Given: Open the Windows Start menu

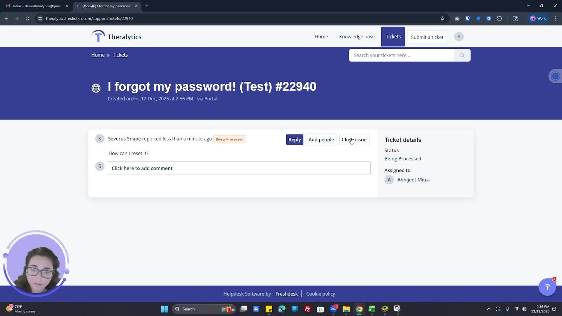Looking at the screenshot, I should (x=164, y=309).
